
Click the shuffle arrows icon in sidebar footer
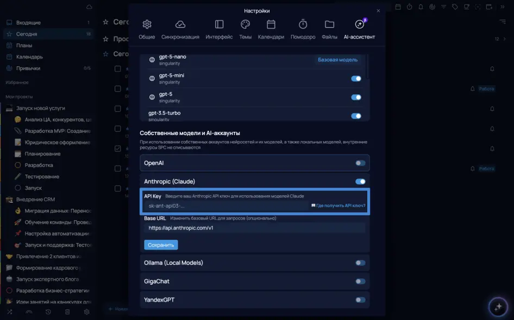9,312
